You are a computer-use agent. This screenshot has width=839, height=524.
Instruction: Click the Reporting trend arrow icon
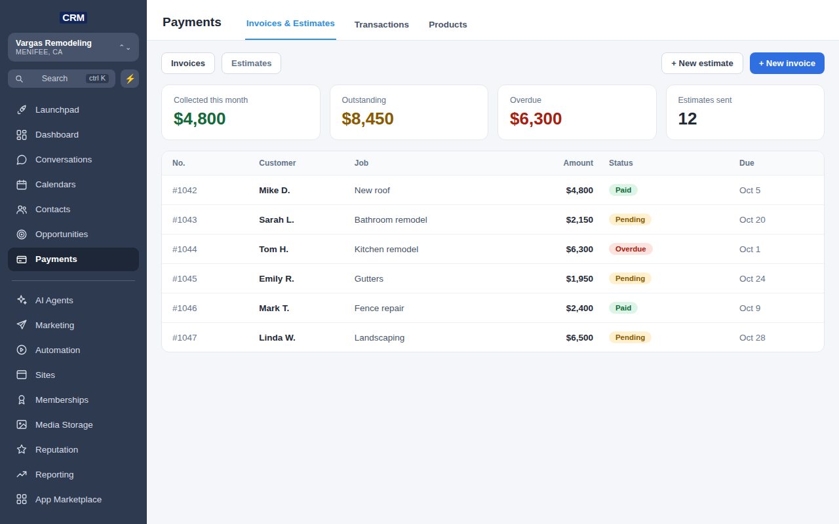(x=22, y=475)
